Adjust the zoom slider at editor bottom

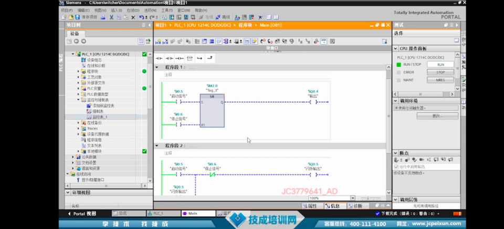368,198
